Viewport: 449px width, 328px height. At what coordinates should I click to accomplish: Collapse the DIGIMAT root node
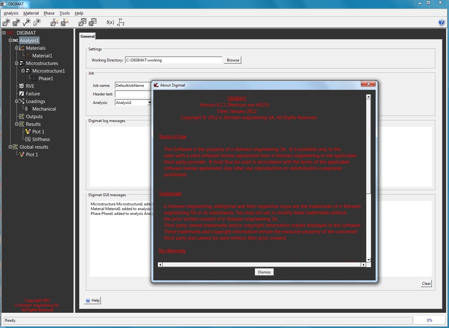(4, 33)
